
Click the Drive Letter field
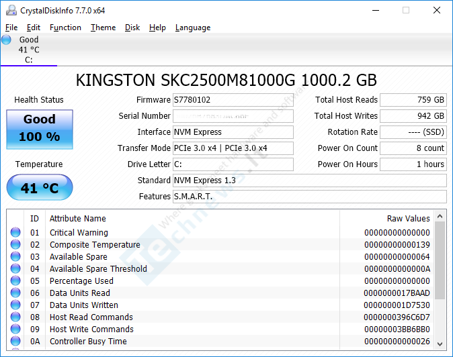click(233, 164)
